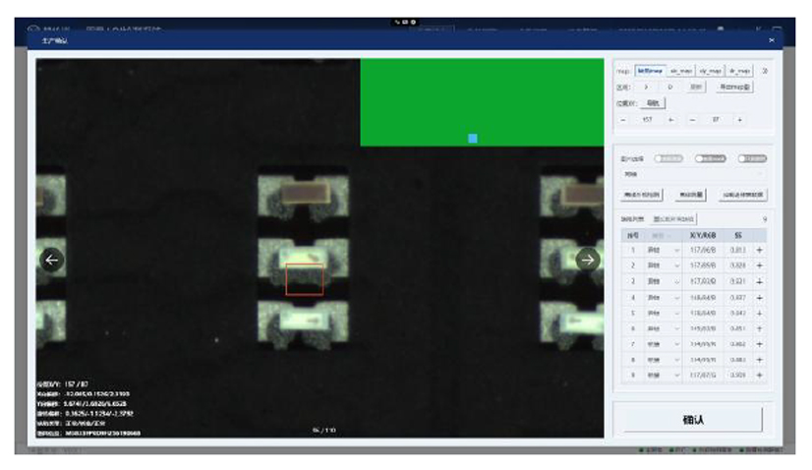Switch to the cly_map tab
The width and height of the screenshot is (812, 470).
[710, 71]
